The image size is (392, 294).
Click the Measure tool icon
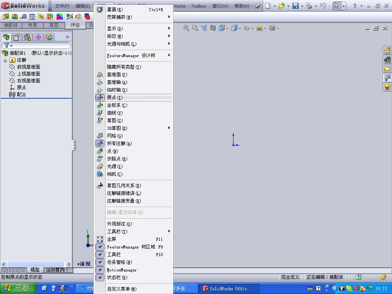point(23,16)
